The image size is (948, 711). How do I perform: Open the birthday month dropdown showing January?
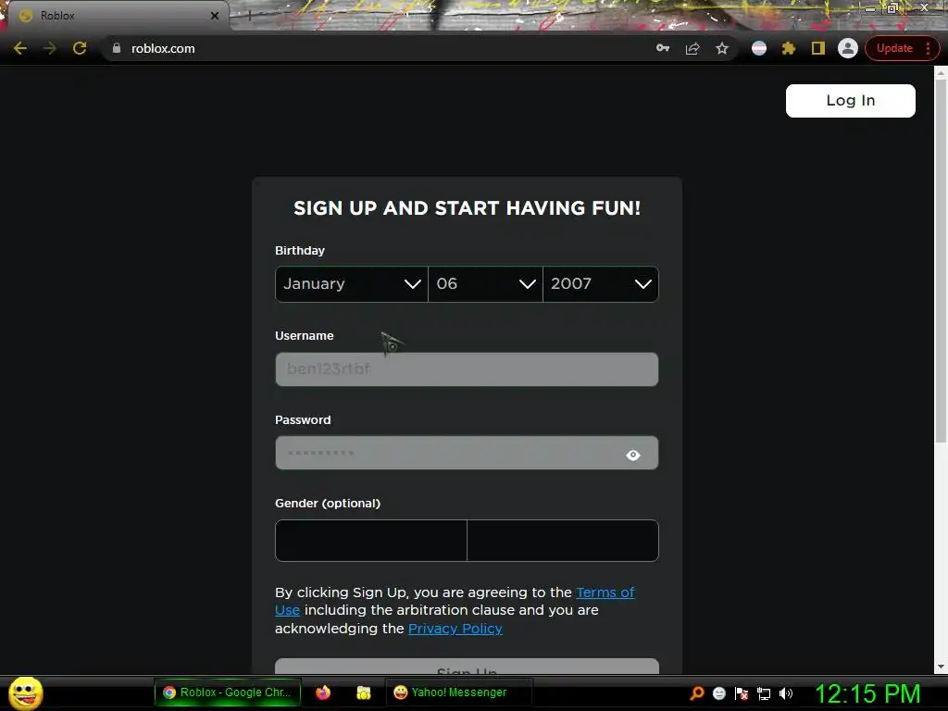click(x=351, y=284)
